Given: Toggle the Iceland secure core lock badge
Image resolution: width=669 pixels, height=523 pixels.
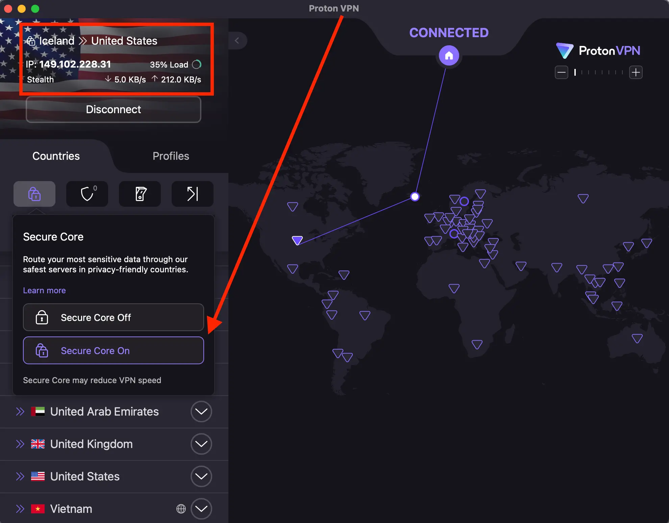Looking at the screenshot, I should (x=31, y=41).
